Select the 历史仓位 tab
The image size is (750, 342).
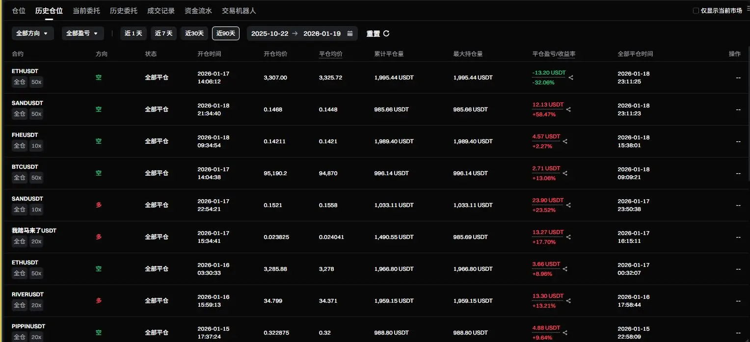pyautogui.click(x=49, y=10)
